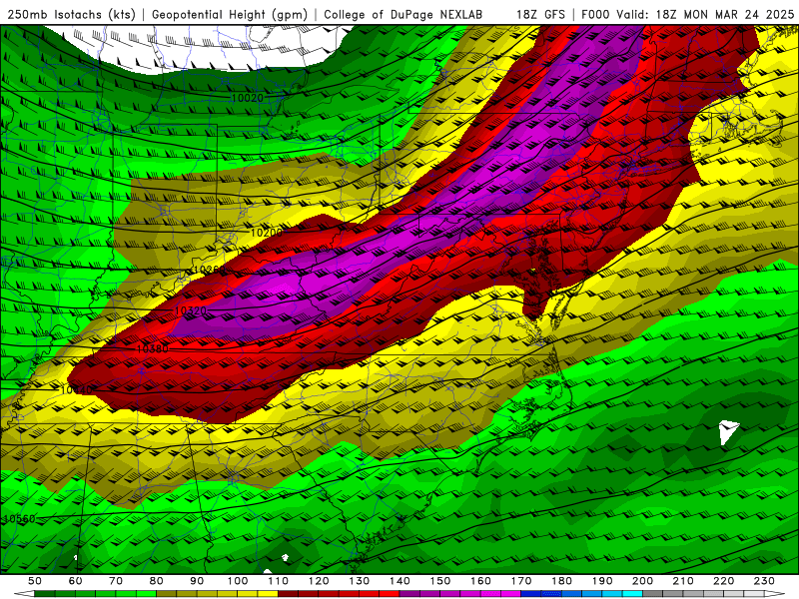Pick the darkest green swatch below 50
The width and height of the screenshot is (799, 599).
point(44,594)
